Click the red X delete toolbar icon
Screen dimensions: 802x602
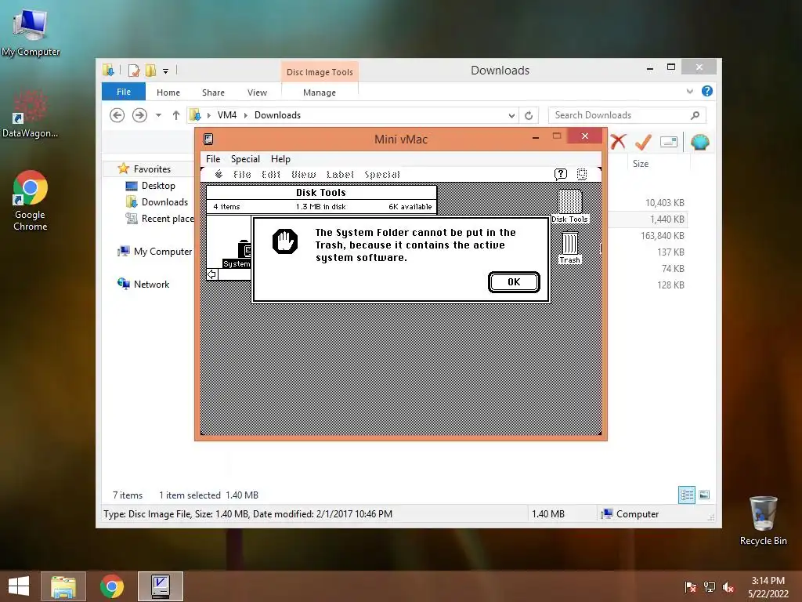618,142
